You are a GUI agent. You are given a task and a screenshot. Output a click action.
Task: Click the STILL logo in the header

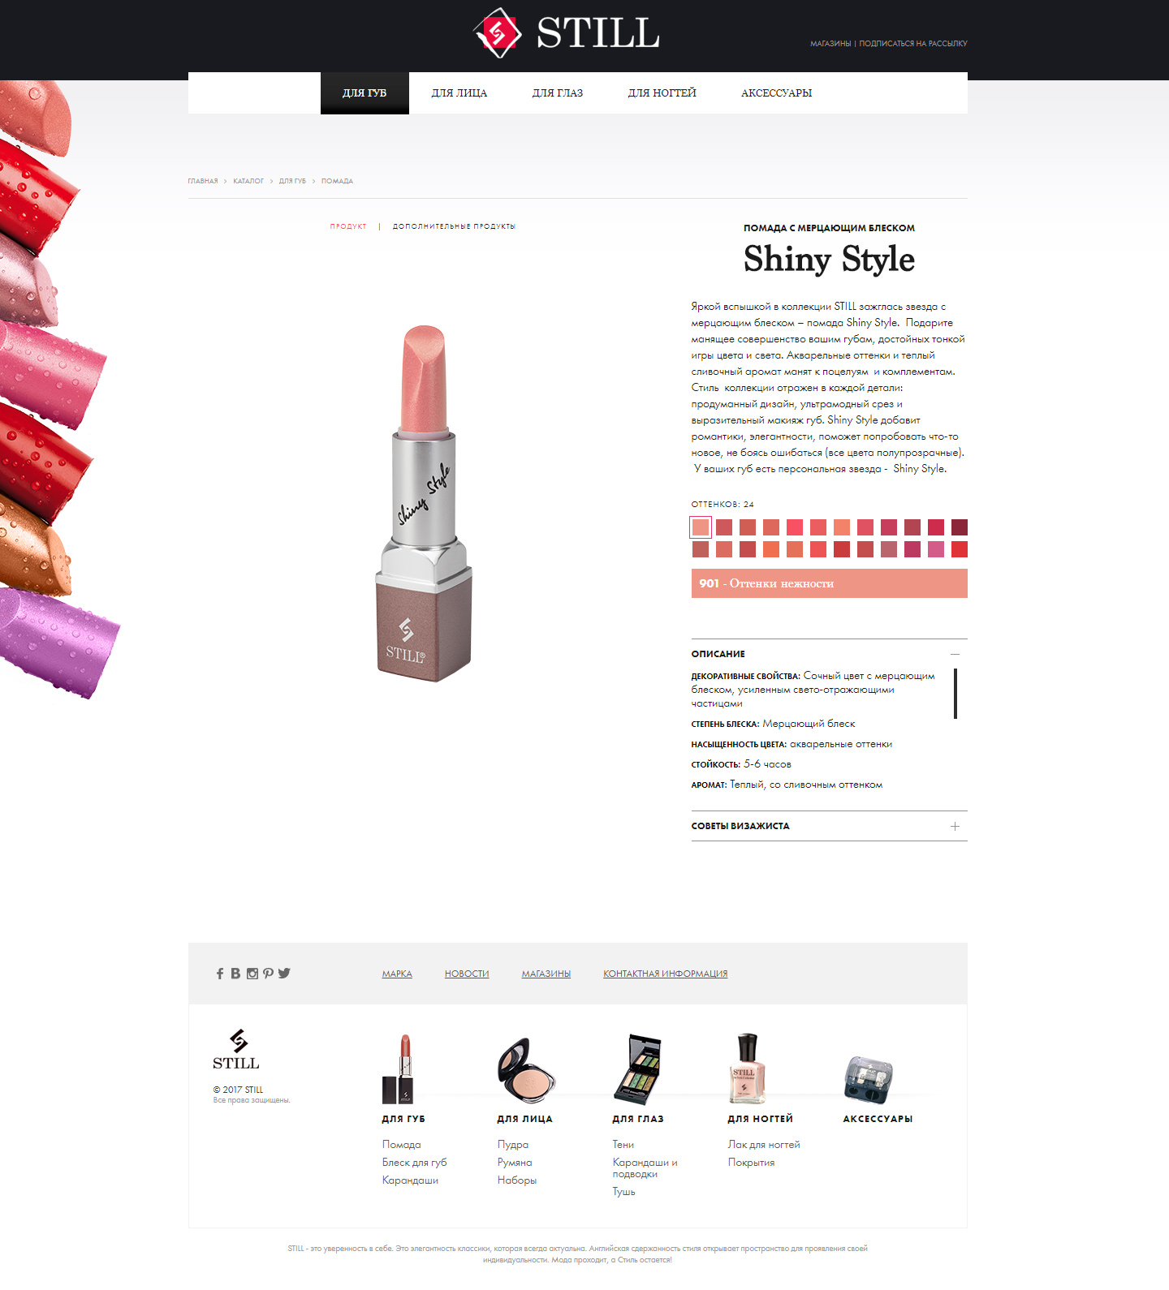point(567,32)
